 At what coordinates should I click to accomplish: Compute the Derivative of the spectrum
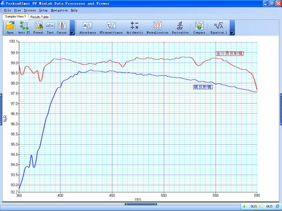point(180,28)
